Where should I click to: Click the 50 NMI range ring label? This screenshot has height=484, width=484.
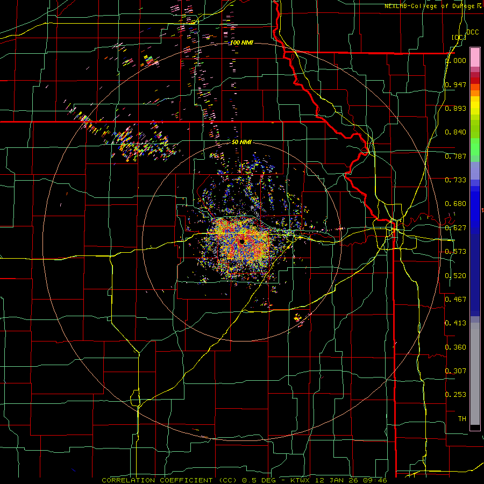click(241, 142)
